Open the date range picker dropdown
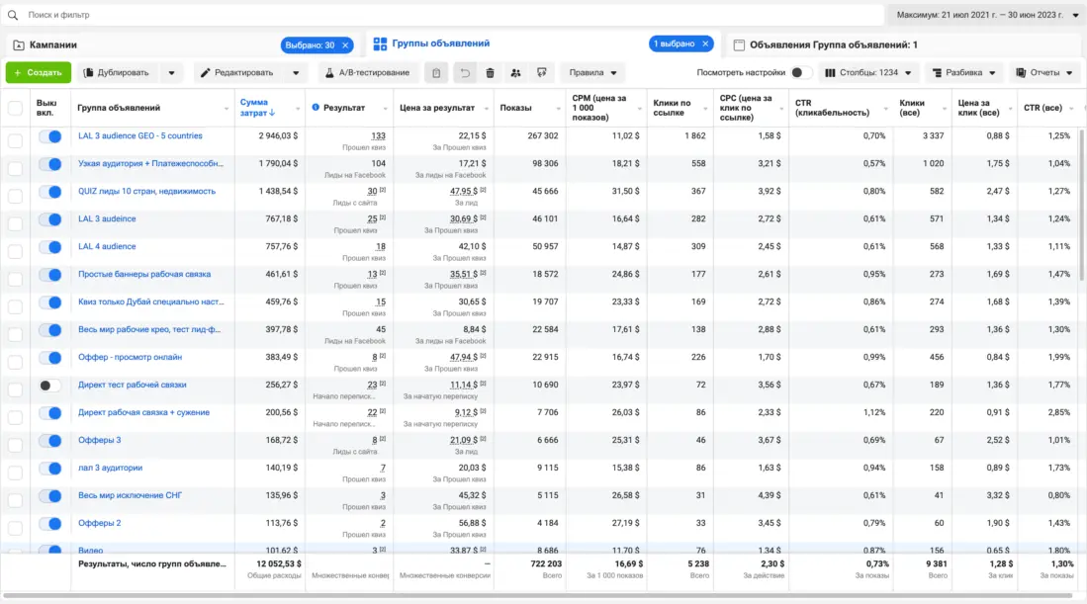The image size is (1087, 604). (987, 15)
